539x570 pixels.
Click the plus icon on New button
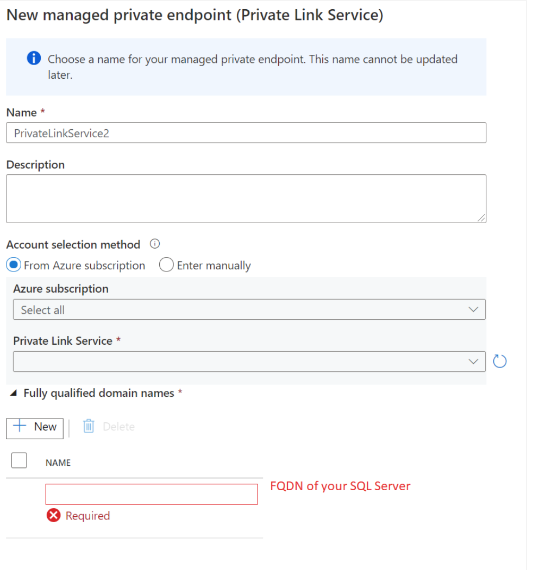(20, 425)
